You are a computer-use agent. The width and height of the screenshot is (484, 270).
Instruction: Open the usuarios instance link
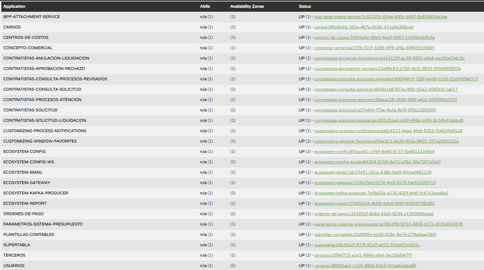point(365,266)
